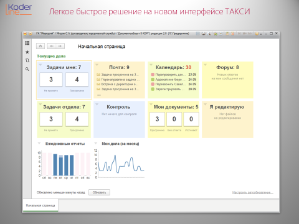Image resolution: width=299 pixels, height=224 pixels.
Task: Click the ellipsis below the mail list
Action: pos(99,95)
